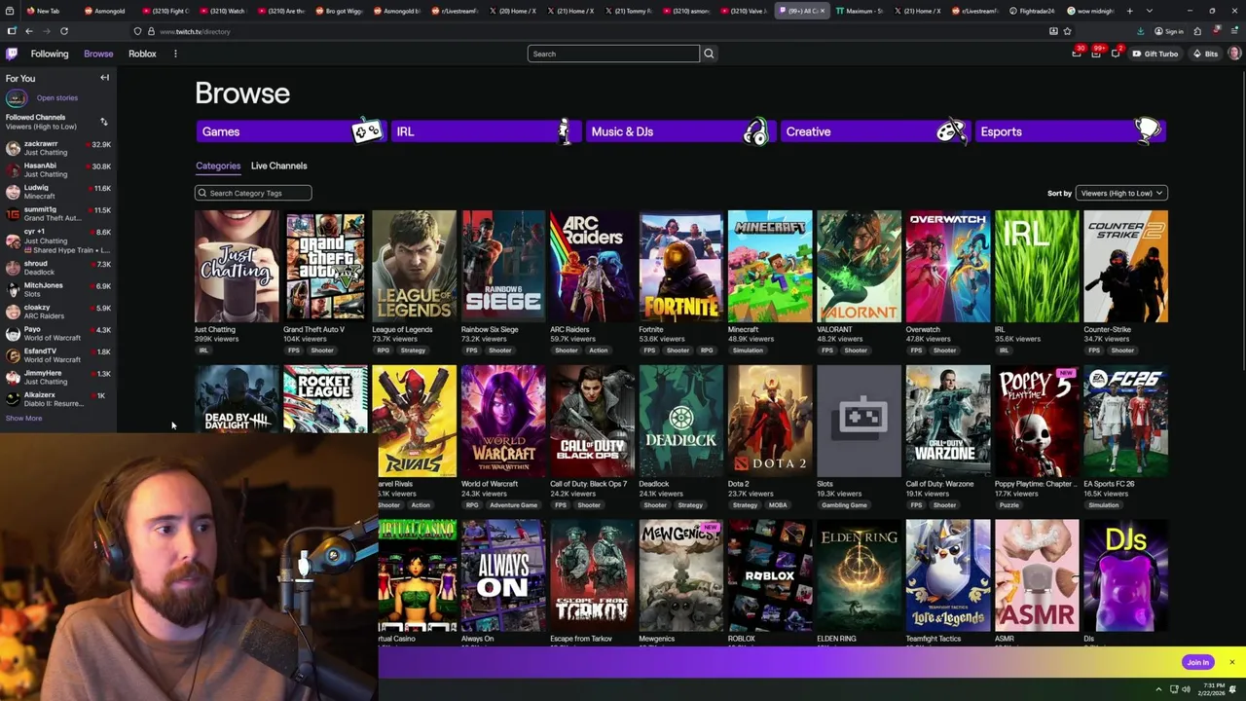Image resolution: width=1246 pixels, height=701 pixels.
Task: Open the user profile avatar menu
Action: click(x=1234, y=54)
